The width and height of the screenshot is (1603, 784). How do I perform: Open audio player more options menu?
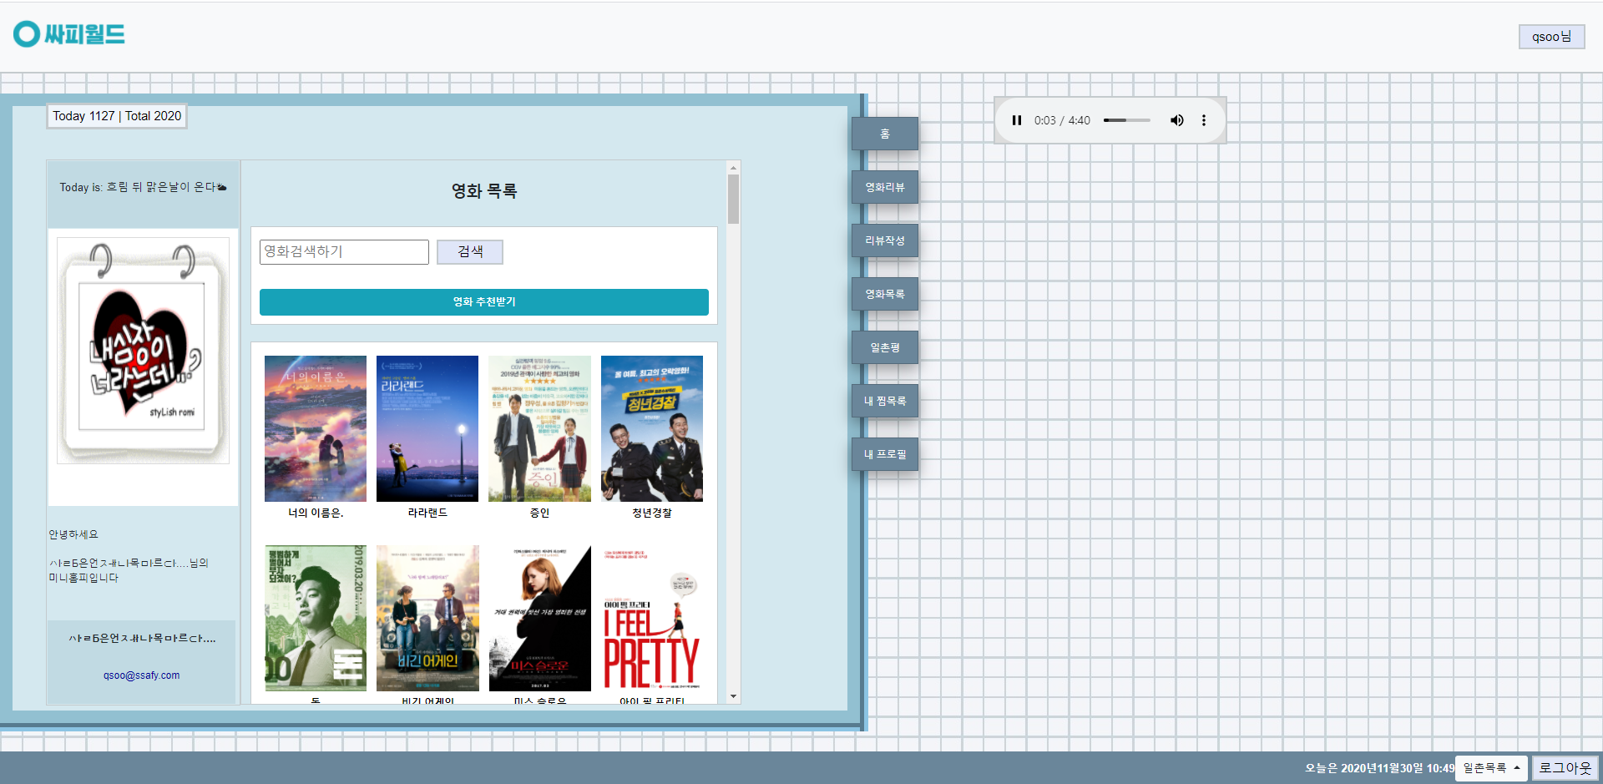tap(1203, 120)
